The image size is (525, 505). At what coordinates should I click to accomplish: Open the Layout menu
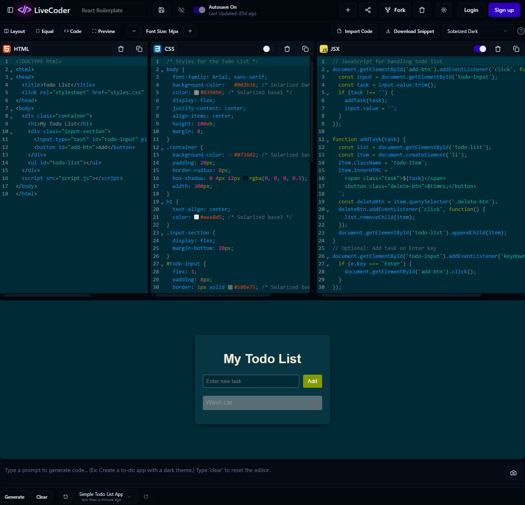[15, 31]
